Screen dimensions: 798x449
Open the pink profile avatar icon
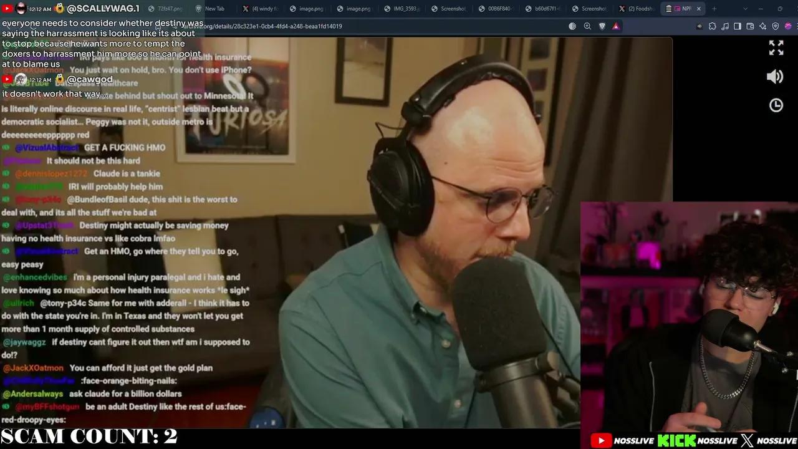789,26
